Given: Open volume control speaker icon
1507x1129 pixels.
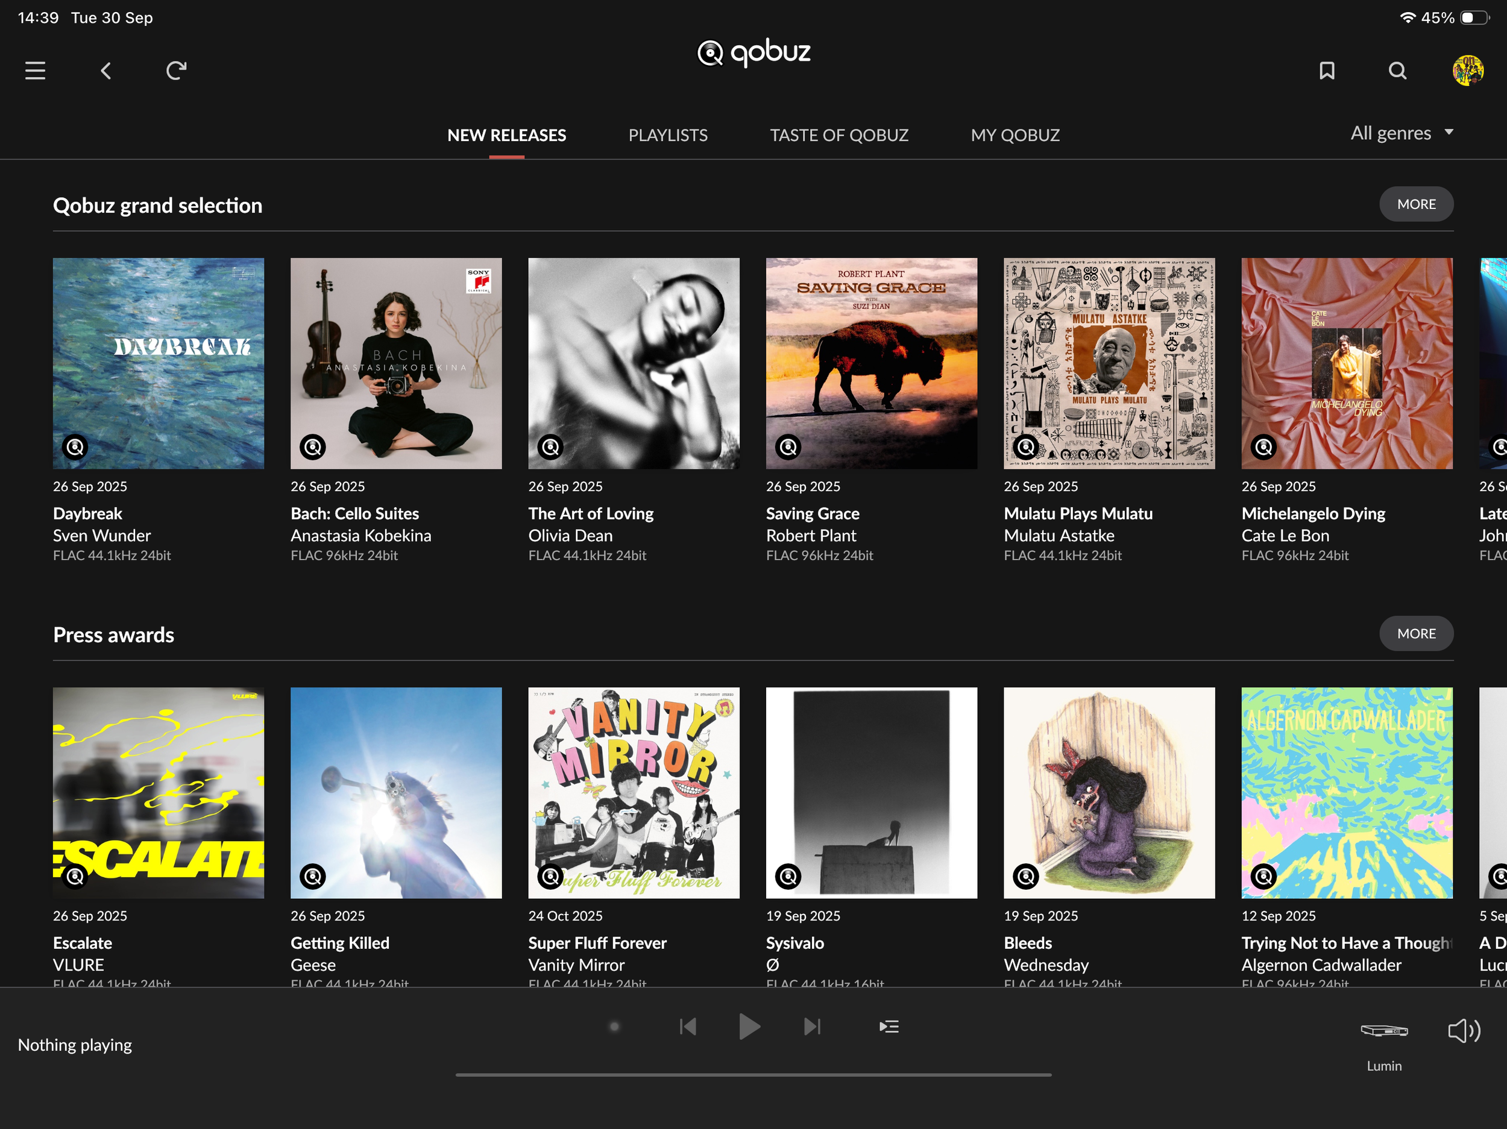Looking at the screenshot, I should point(1463,1030).
